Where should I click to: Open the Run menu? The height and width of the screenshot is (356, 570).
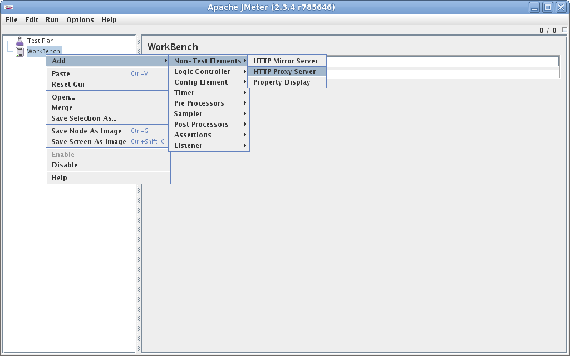(52, 20)
